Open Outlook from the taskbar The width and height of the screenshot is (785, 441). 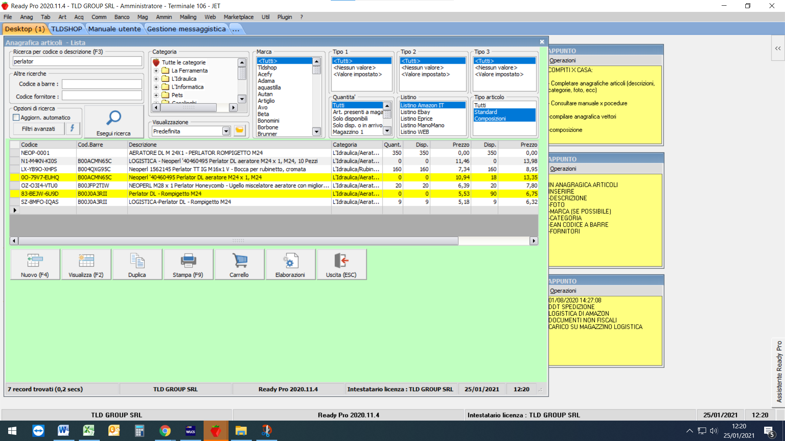[x=114, y=430]
